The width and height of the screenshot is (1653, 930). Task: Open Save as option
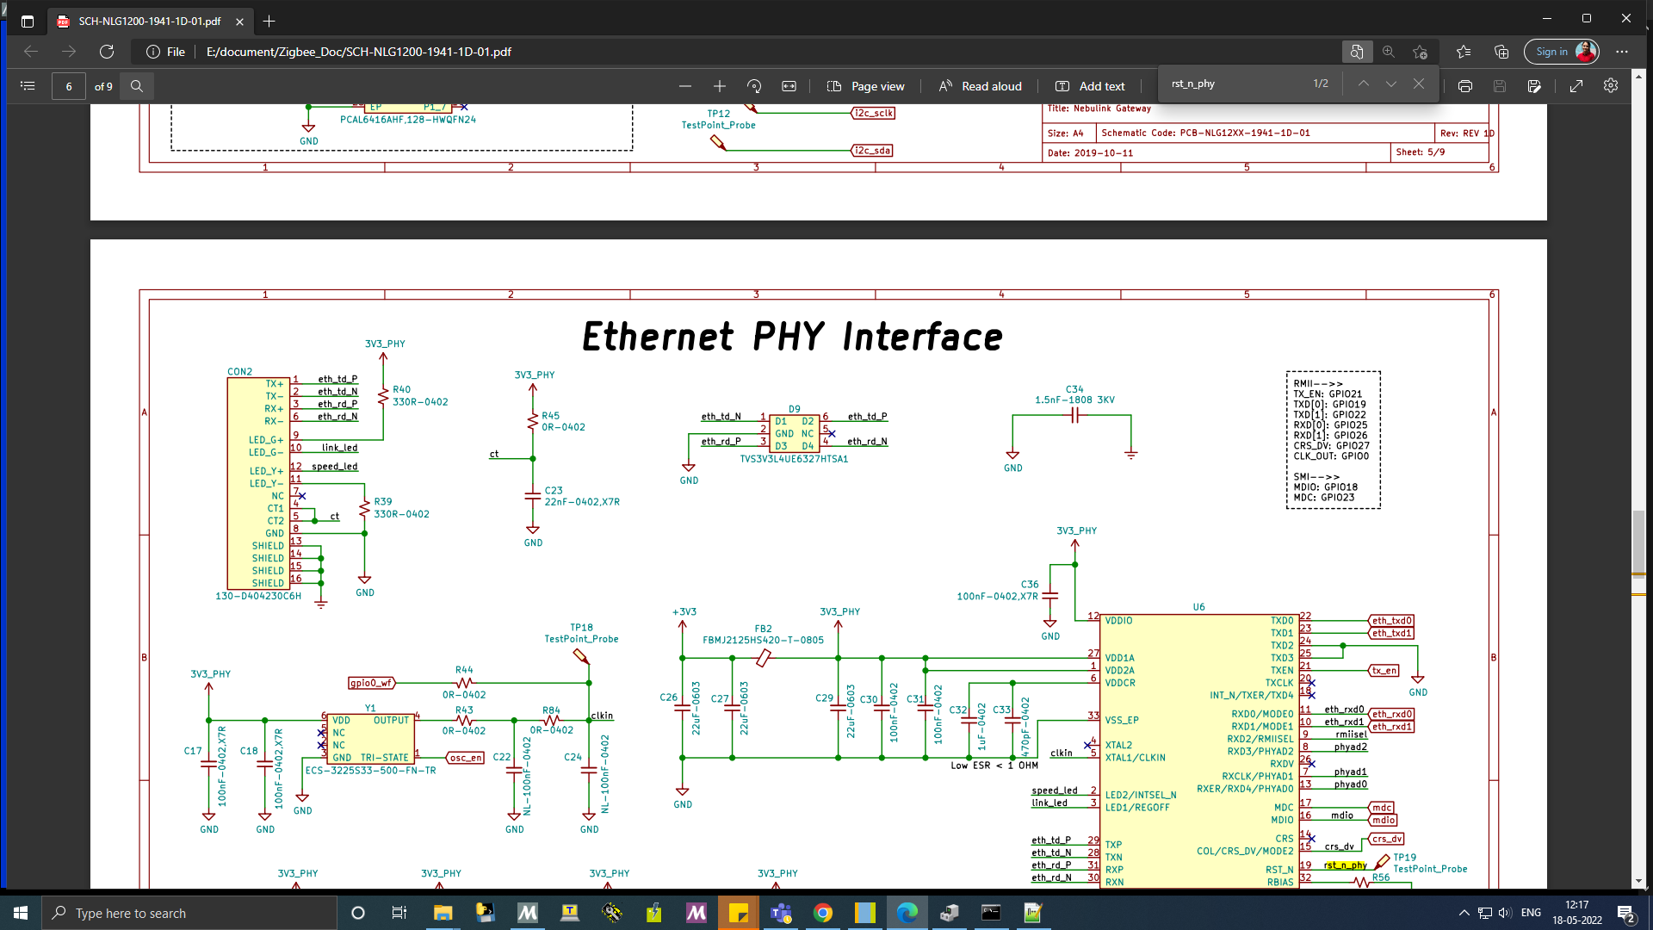pos(1534,86)
